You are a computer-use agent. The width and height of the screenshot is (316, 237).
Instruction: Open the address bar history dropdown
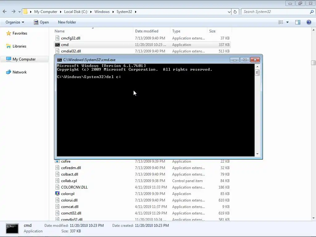229,12
